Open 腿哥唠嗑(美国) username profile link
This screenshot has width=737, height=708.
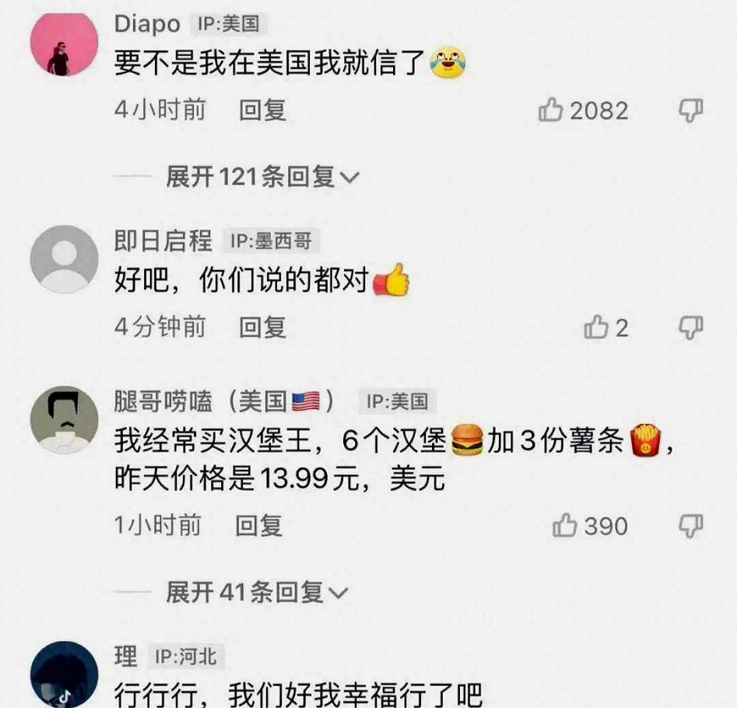(225, 402)
